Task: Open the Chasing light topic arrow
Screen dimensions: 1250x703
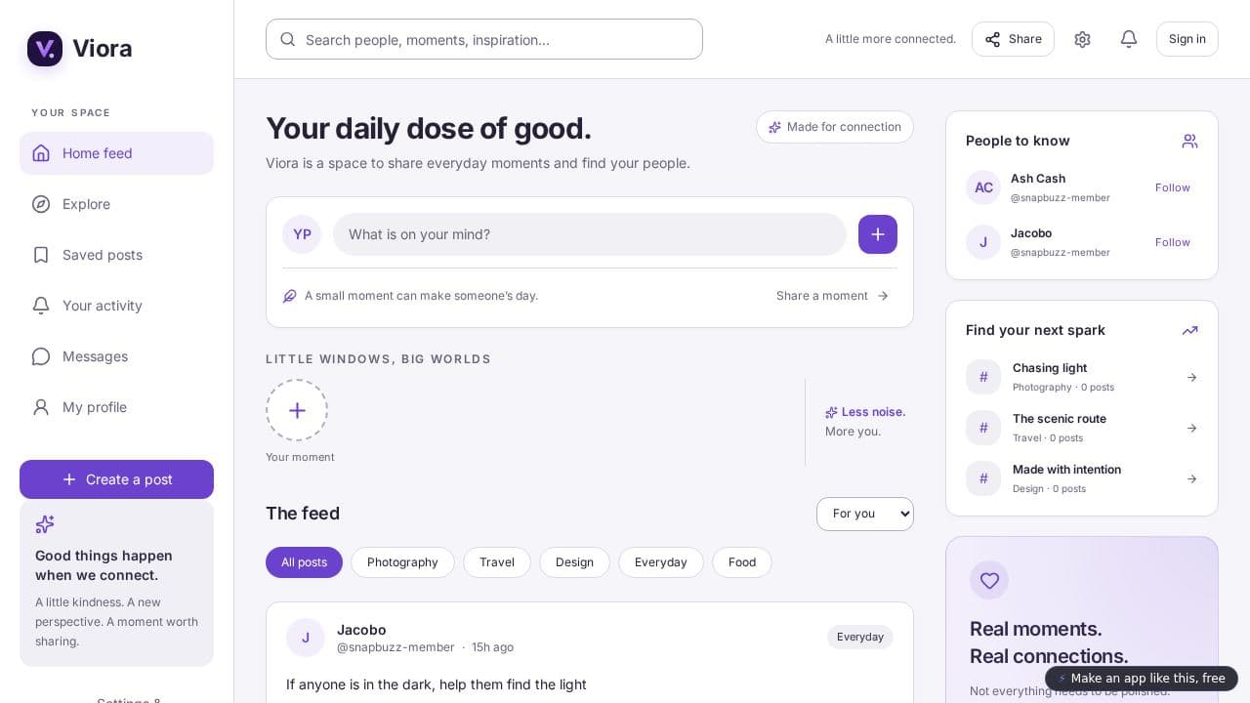Action: point(1191,378)
